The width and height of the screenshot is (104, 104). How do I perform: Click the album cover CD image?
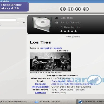42,24
